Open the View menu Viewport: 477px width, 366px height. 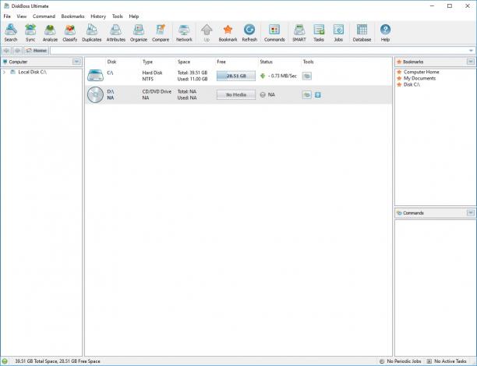(x=22, y=16)
